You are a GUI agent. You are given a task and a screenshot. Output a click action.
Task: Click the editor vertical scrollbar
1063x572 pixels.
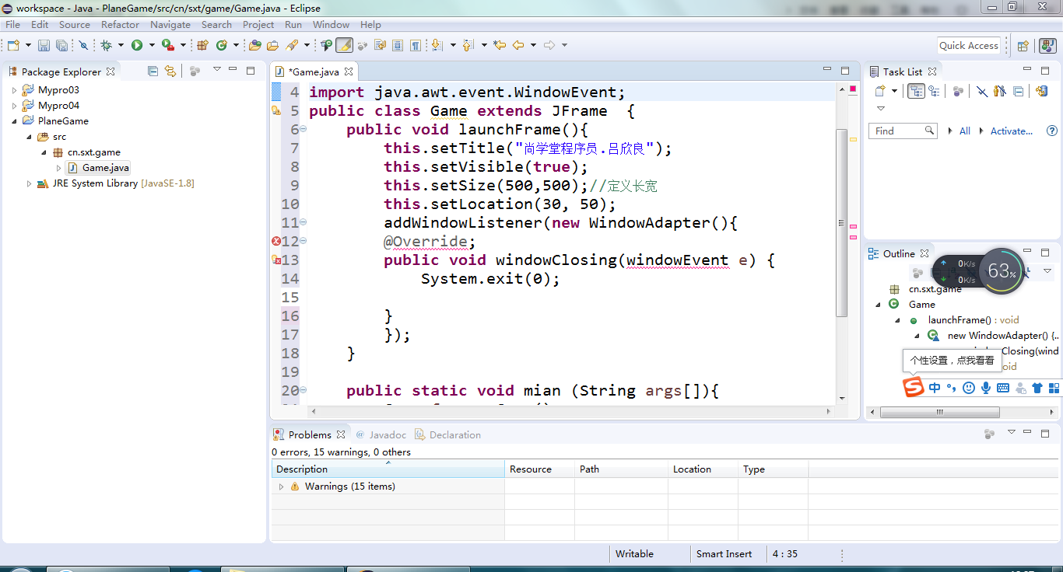click(842, 222)
